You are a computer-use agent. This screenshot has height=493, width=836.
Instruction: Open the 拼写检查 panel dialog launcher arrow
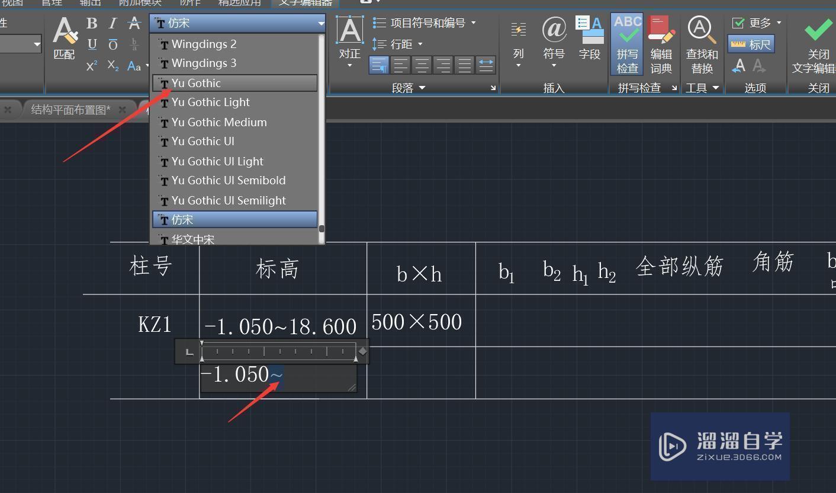click(674, 88)
